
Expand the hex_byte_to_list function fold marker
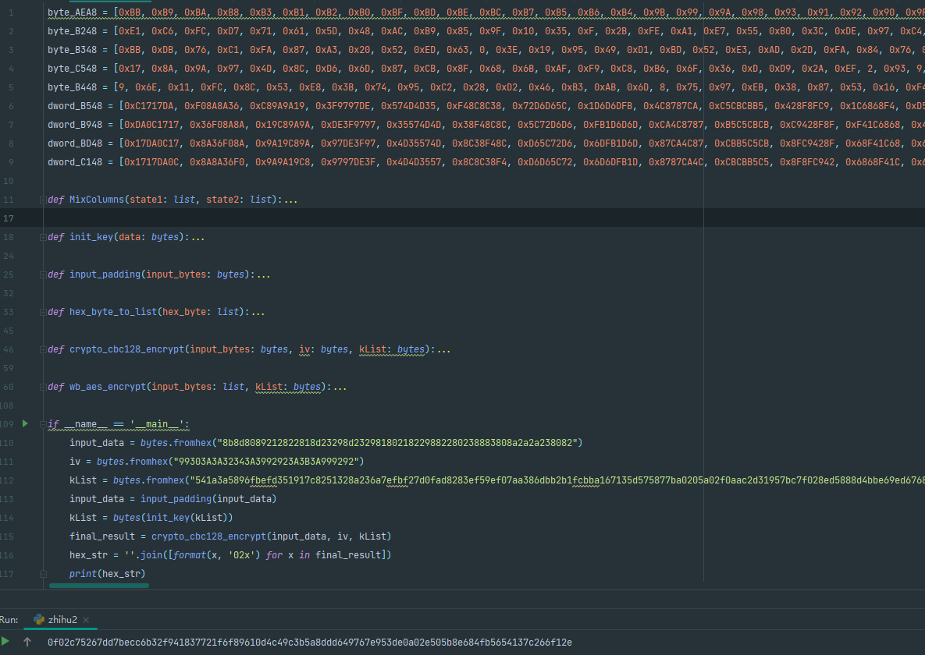click(41, 312)
